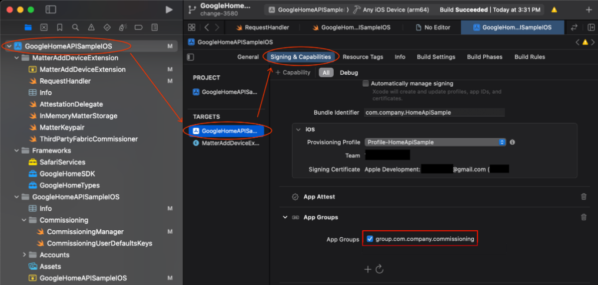Show the Bookmark navigator

pos(59,27)
